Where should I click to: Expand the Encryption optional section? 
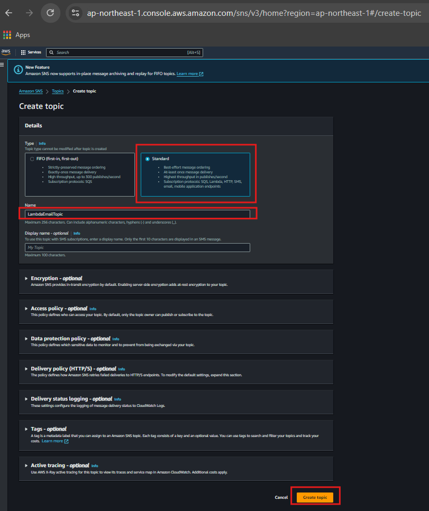coord(26,278)
